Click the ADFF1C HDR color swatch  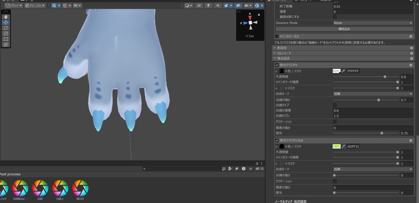tap(336, 147)
